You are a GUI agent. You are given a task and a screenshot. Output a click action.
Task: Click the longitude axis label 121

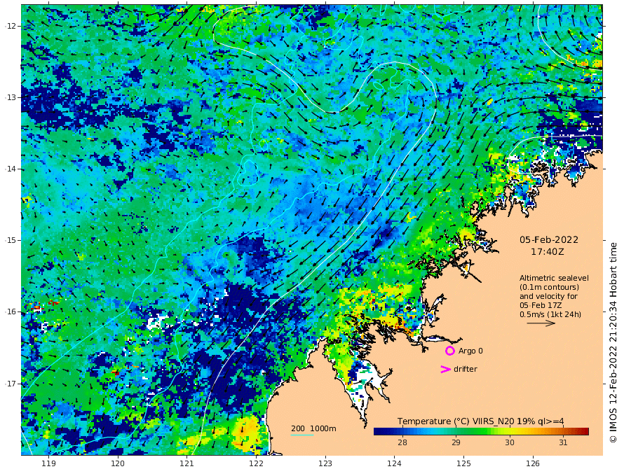click(x=187, y=464)
